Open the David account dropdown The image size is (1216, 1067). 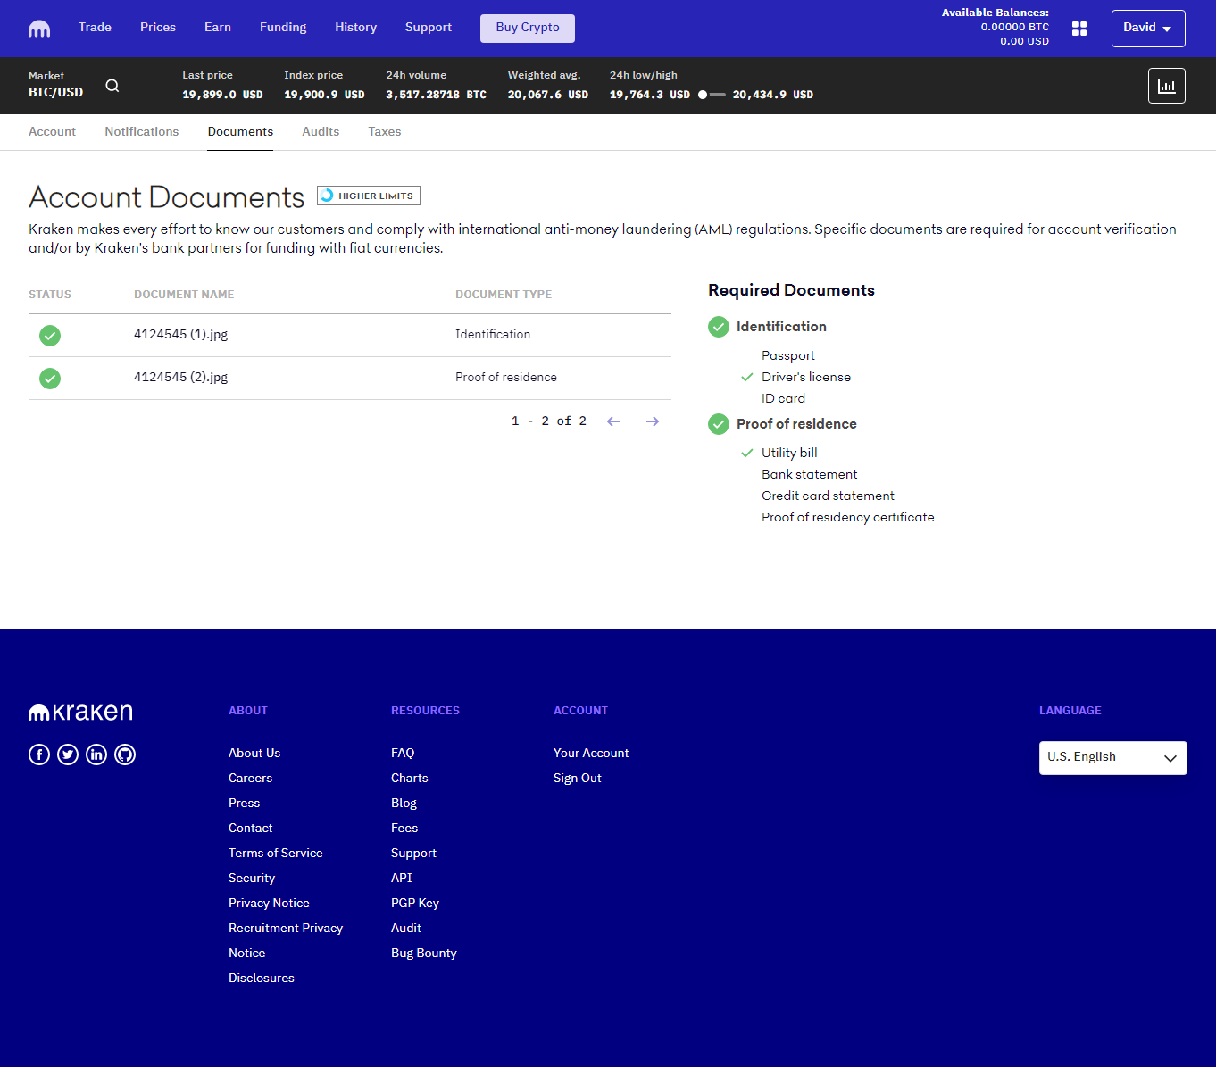pyautogui.click(x=1148, y=29)
